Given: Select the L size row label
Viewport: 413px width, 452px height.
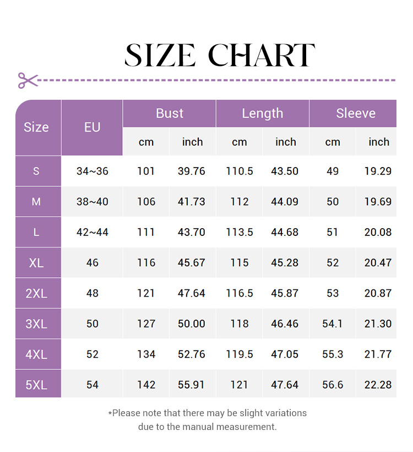Looking at the screenshot, I should tap(36, 232).
